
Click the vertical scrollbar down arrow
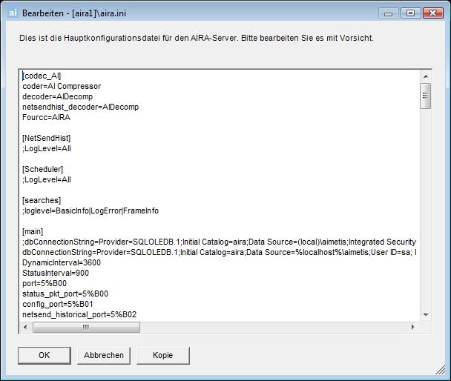[x=426, y=315]
